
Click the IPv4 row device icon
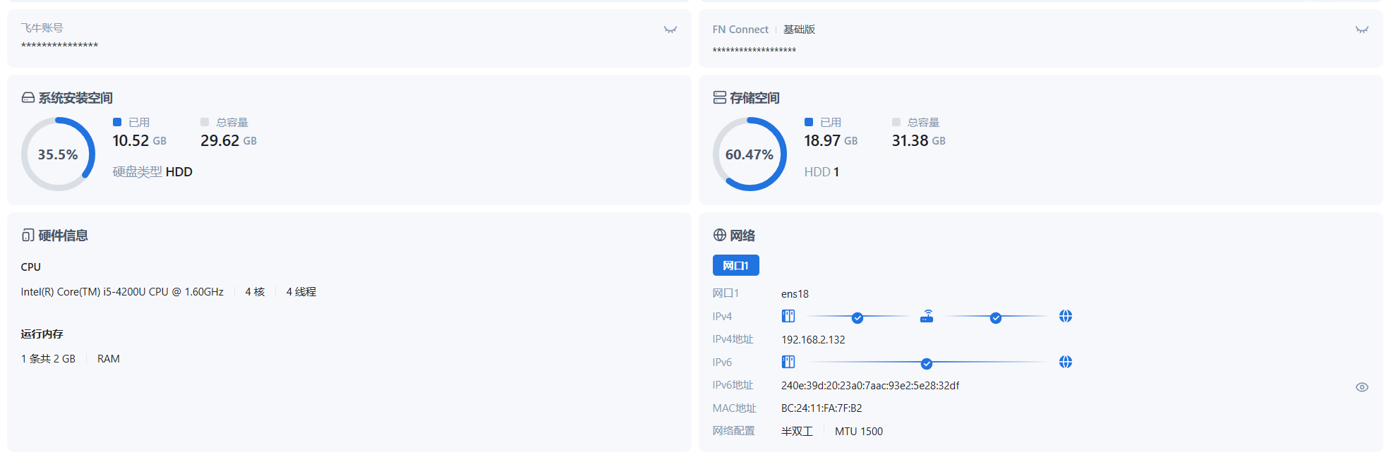pos(788,316)
